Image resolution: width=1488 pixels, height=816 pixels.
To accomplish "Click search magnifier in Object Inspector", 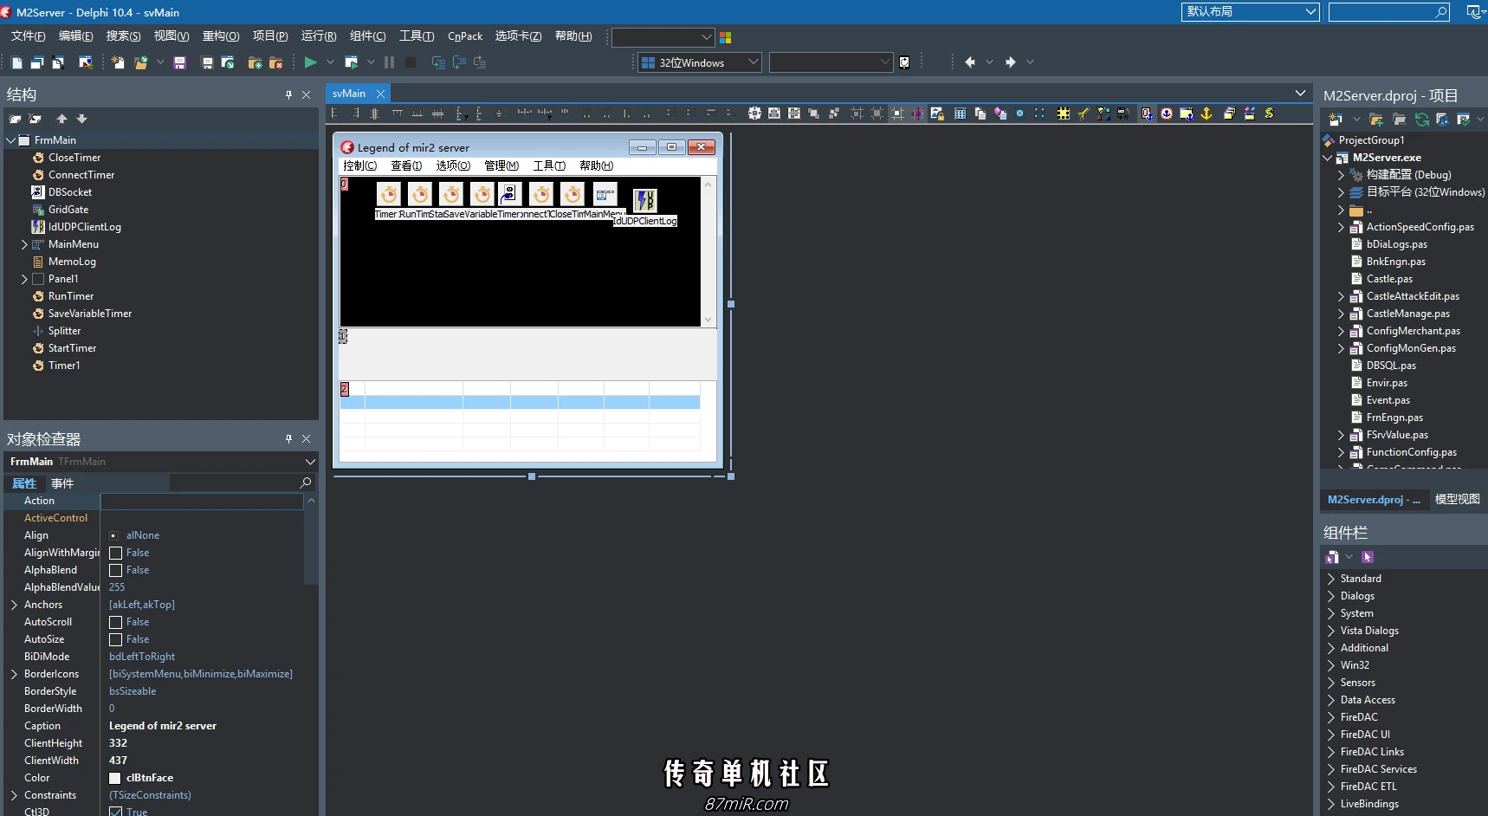I will point(305,482).
